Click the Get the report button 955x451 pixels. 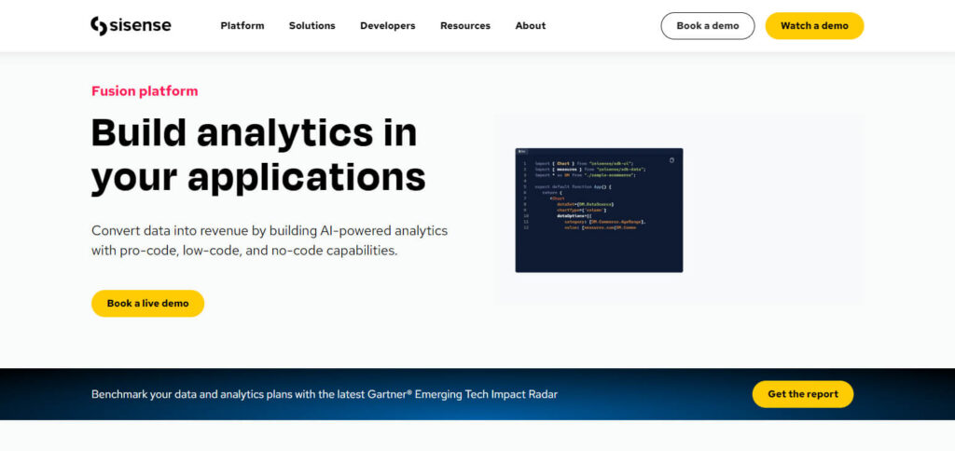pyautogui.click(x=803, y=394)
